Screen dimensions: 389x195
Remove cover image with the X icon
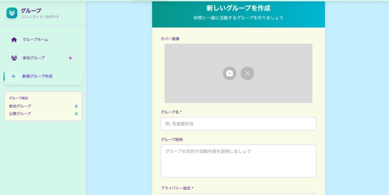click(x=247, y=73)
